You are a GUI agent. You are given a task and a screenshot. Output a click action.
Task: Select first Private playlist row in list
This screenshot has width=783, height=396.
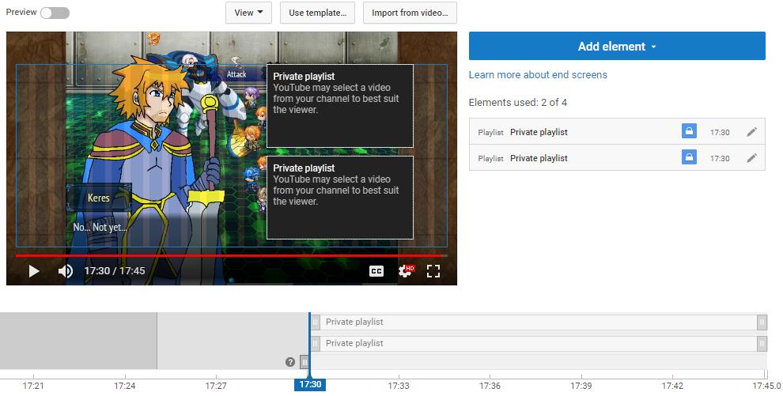coord(617,132)
